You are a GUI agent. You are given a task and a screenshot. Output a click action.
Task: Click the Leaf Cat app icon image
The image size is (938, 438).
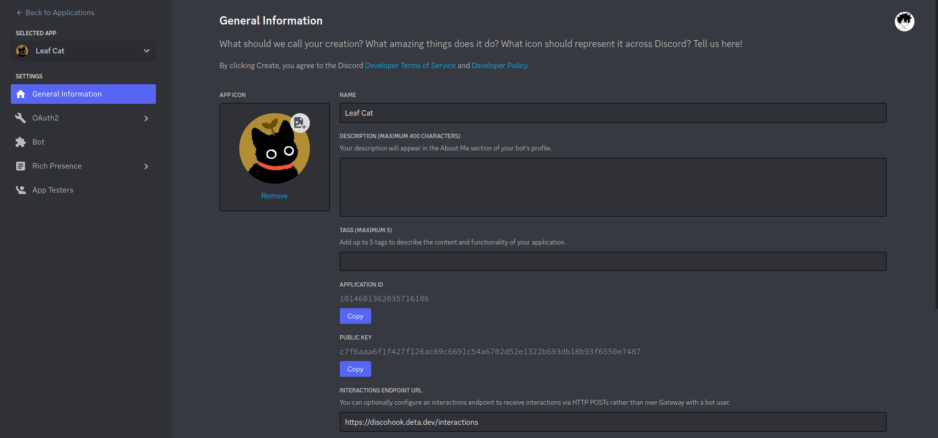click(275, 148)
